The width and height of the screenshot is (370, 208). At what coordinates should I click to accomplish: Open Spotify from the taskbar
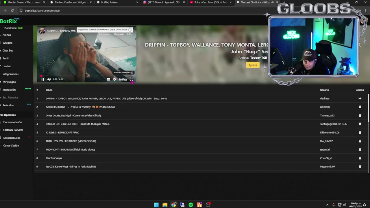191,205
